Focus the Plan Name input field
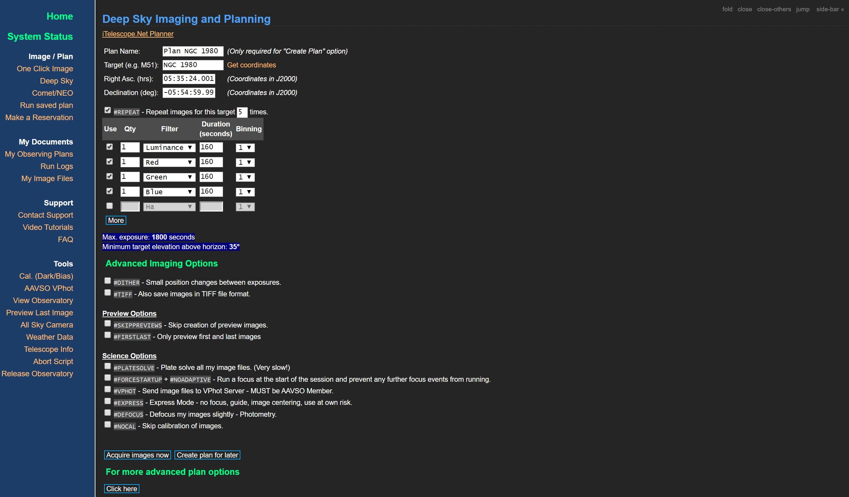Screen dimensions: 849x497 click(x=193, y=51)
